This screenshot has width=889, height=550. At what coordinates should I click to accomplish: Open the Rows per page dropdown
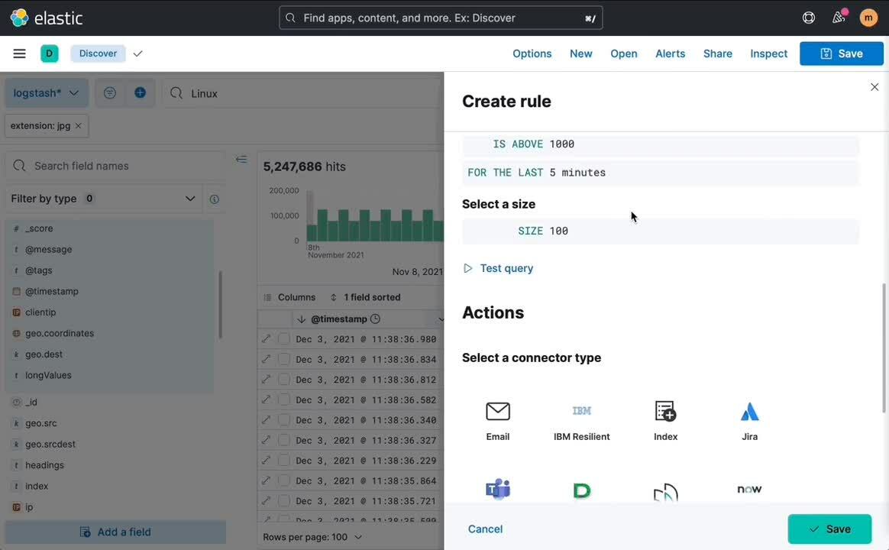[x=312, y=536]
